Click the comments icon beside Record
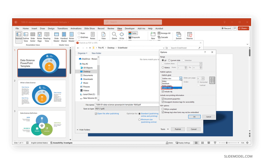The image size is (263, 163). click(235, 28)
